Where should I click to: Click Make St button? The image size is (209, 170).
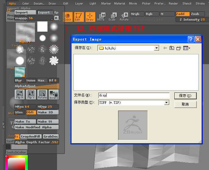(x=48, y=122)
